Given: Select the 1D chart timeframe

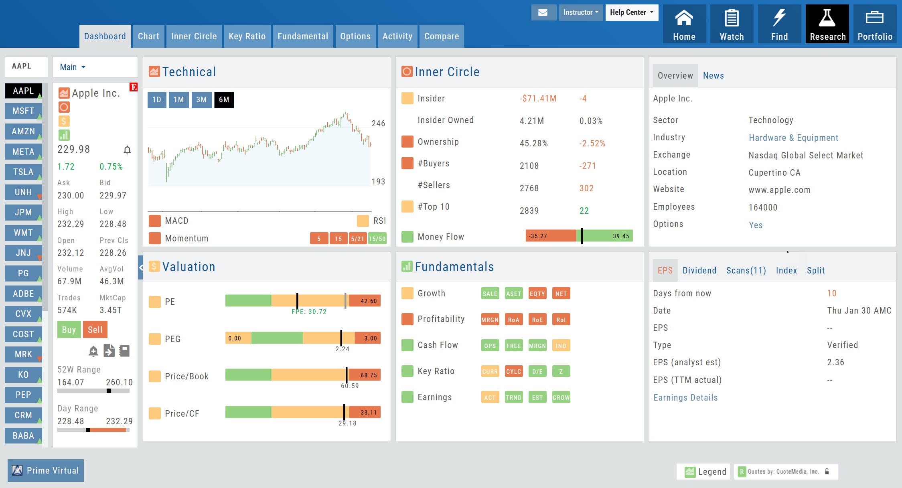Looking at the screenshot, I should tap(157, 100).
